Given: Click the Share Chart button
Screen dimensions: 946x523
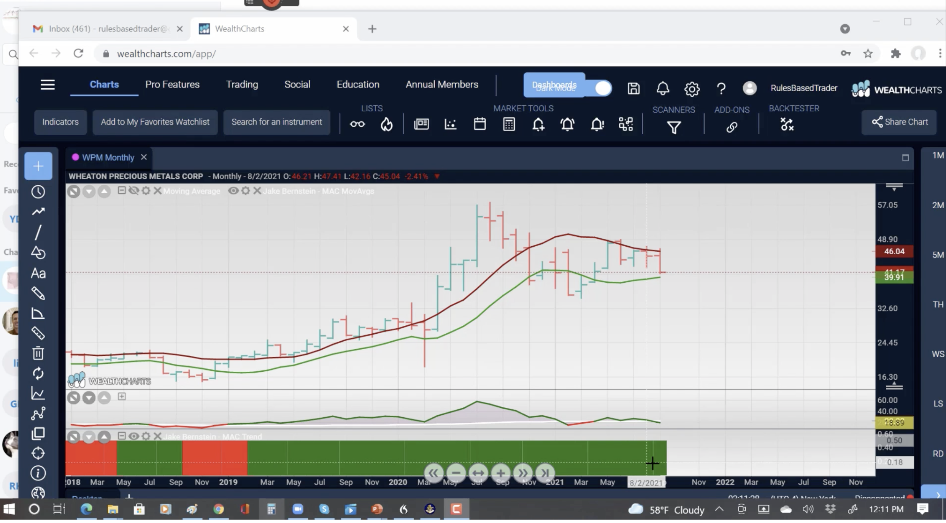Looking at the screenshot, I should click(x=899, y=122).
